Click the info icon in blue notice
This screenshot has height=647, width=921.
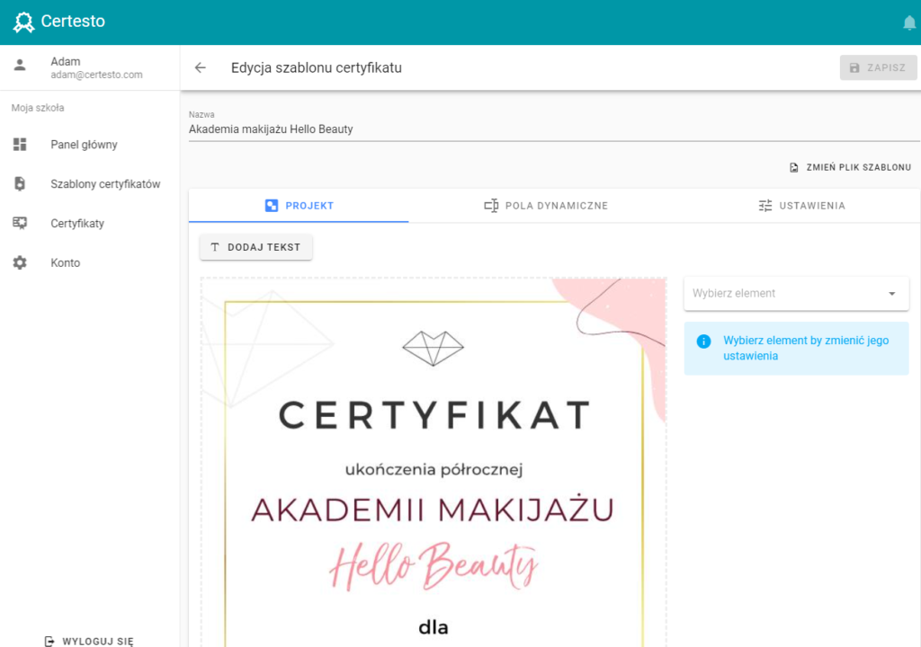coord(703,341)
